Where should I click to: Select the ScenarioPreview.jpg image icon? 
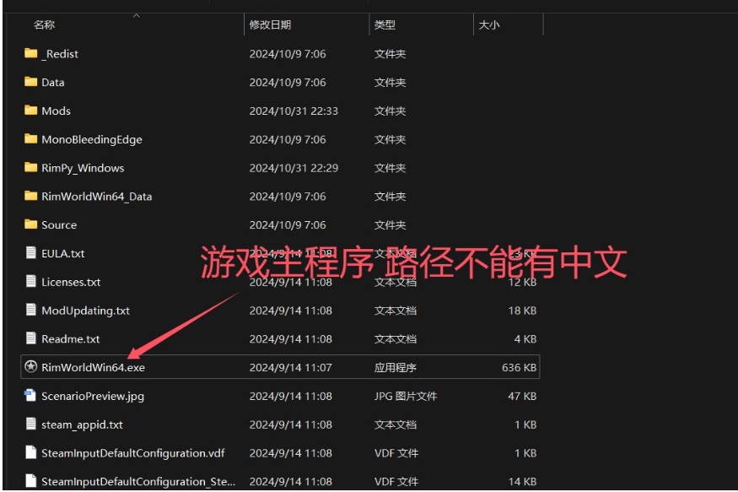30,396
